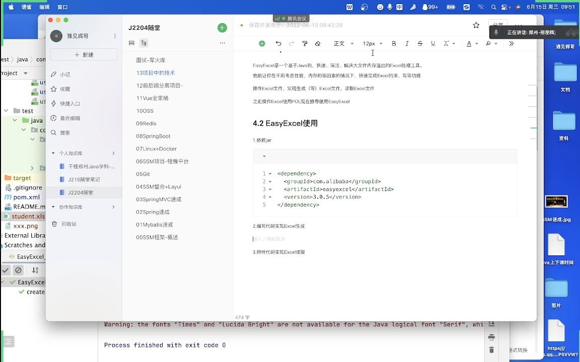Click the star icon to favorite the document
This screenshot has height=362, width=580.
(476, 24)
